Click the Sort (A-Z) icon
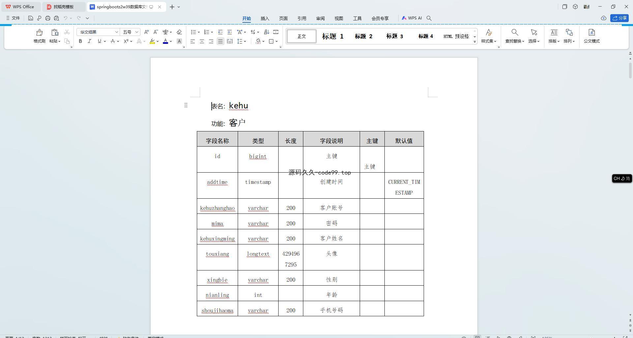Viewport: 633px width, 338px height. pos(266,32)
